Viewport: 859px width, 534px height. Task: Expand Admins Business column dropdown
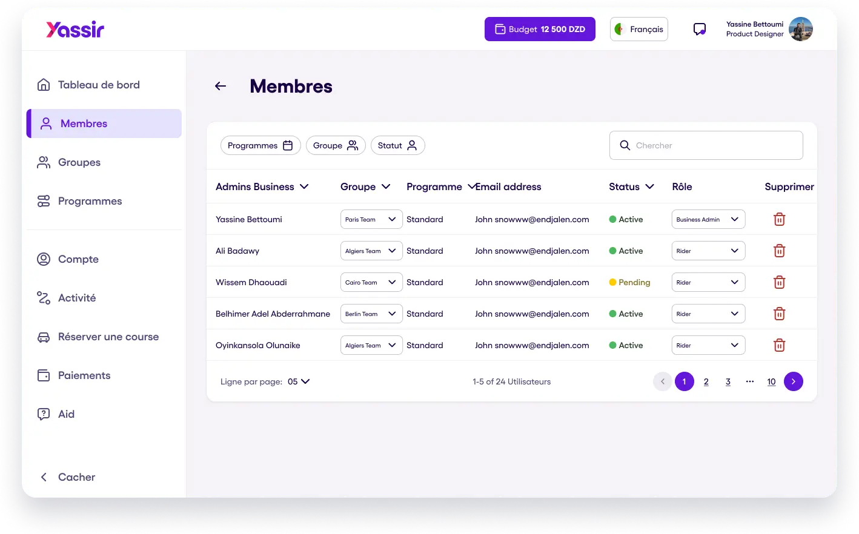point(304,186)
